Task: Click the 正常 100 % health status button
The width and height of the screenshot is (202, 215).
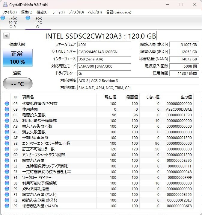Action: pos(18,58)
